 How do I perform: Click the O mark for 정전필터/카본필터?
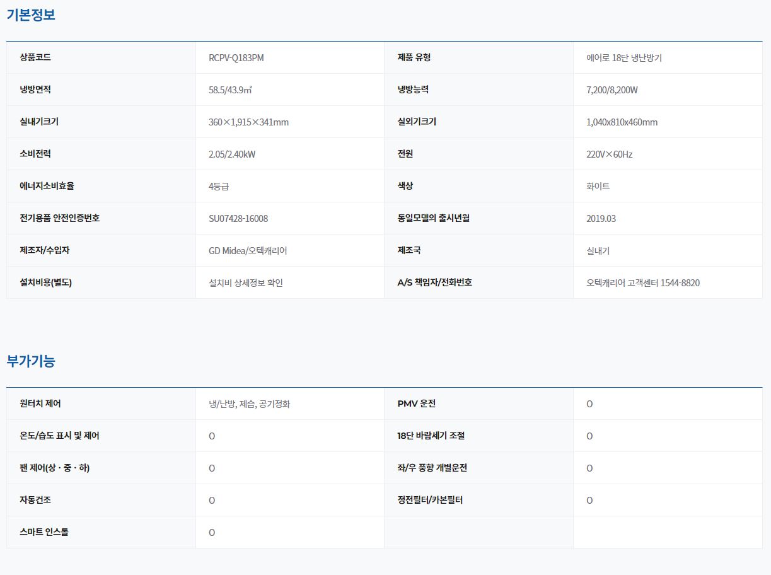point(589,501)
